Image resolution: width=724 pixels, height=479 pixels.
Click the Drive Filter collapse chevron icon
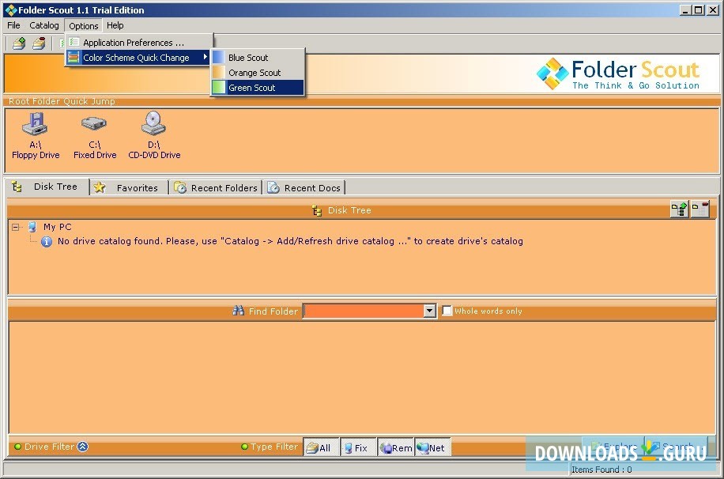click(83, 447)
